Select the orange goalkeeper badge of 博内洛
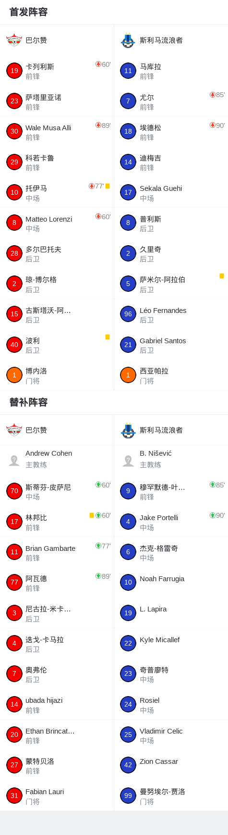The height and width of the screenshot is (835, 228). 14,375
